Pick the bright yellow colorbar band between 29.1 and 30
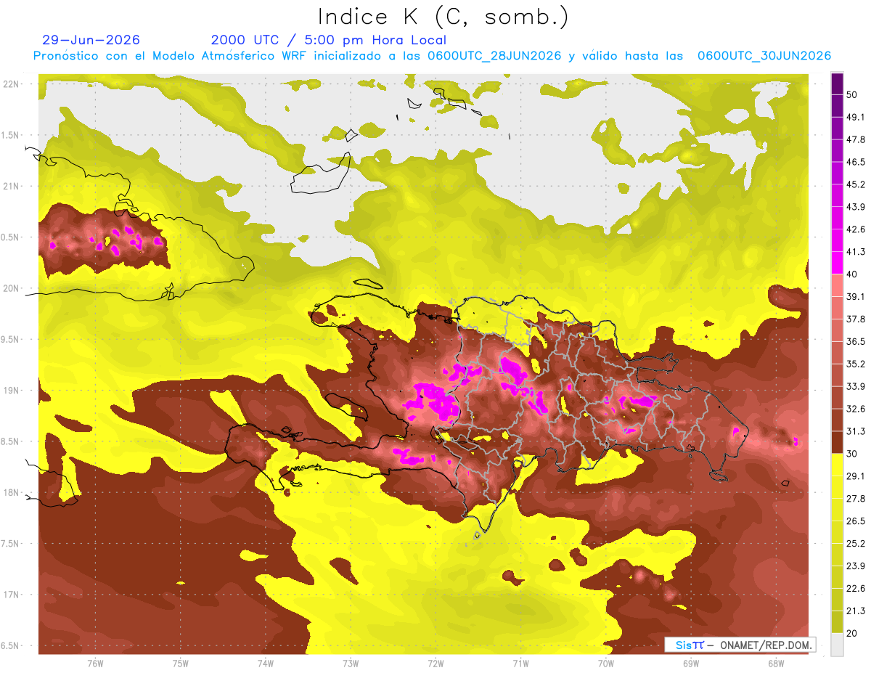The image size is (871, 673). [x=837, y=465]
